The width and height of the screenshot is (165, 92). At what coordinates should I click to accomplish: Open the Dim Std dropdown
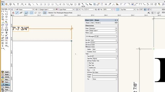pos(104,40)
